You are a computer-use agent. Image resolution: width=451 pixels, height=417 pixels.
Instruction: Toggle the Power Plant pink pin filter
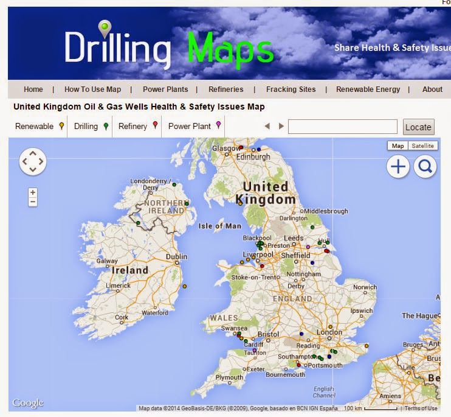(x=219, y=125)
